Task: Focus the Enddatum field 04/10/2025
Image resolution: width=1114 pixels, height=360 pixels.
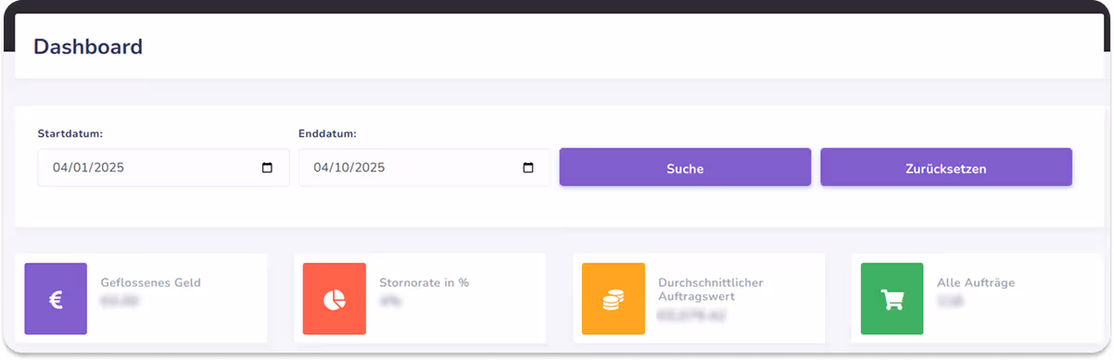Action: coord(424,168)
